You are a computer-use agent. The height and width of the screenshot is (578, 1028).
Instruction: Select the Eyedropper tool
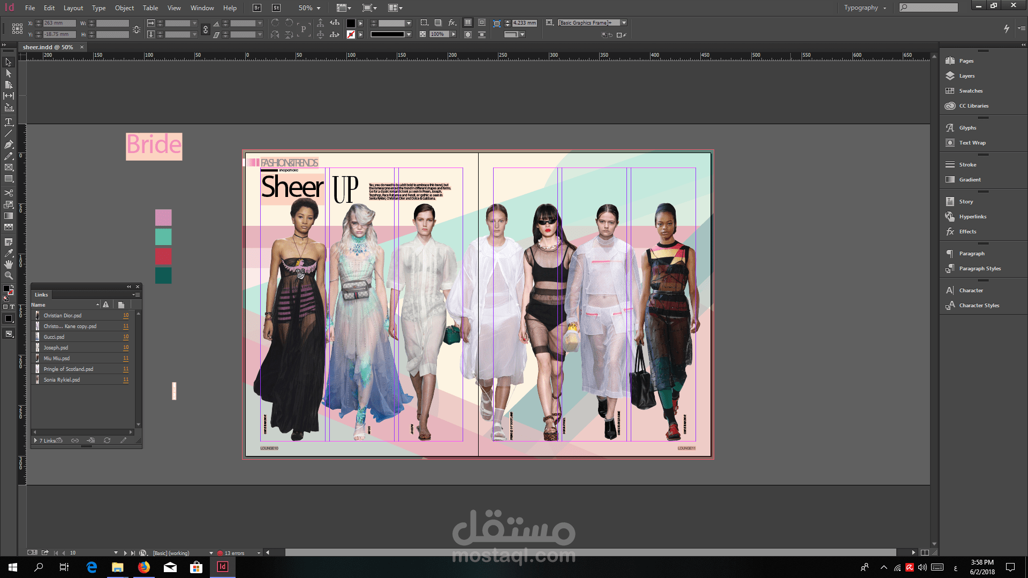click(x=9, y=253)
